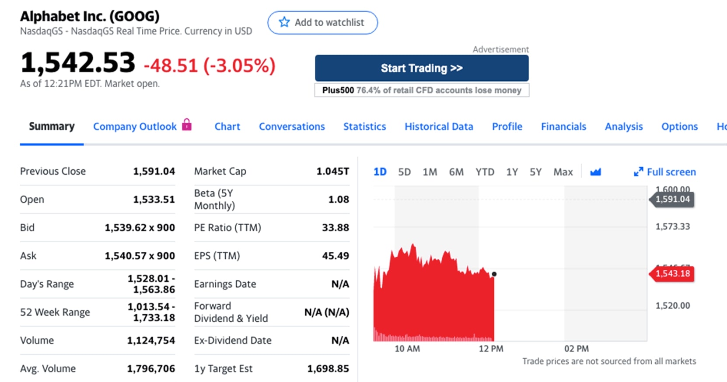The image size is (727, 382).
Task: Click the Alphabet Inc. (GOOG) heading
Action: 90,17
